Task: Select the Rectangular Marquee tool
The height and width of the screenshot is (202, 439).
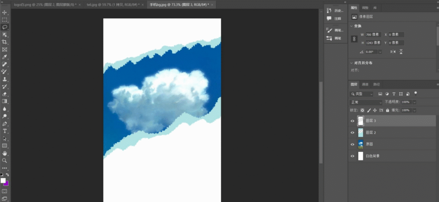Action: point(4,20)
